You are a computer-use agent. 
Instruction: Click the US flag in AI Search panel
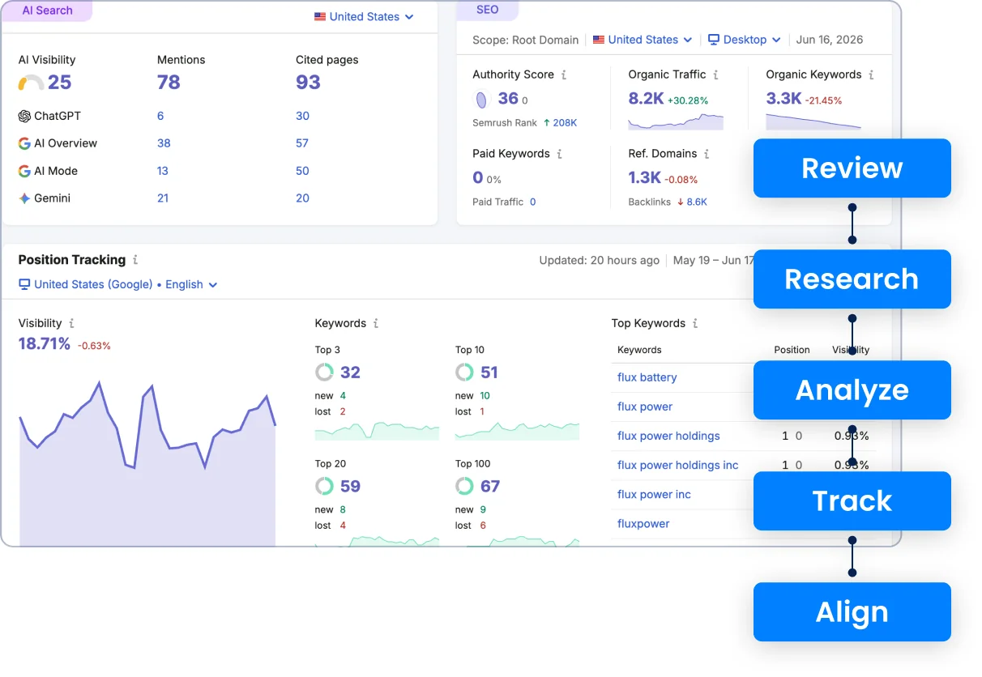[x=320, y=17]
